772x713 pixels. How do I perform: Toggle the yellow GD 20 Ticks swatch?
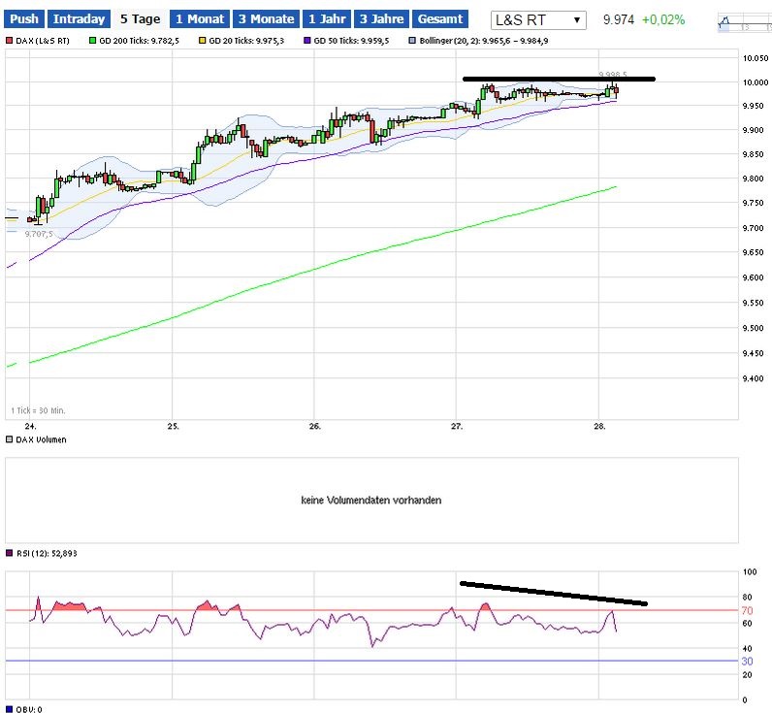click(202, 41)
